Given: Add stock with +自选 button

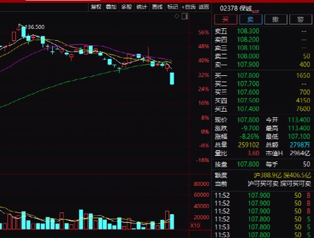Looking at the screenshot, I should 188,7.
